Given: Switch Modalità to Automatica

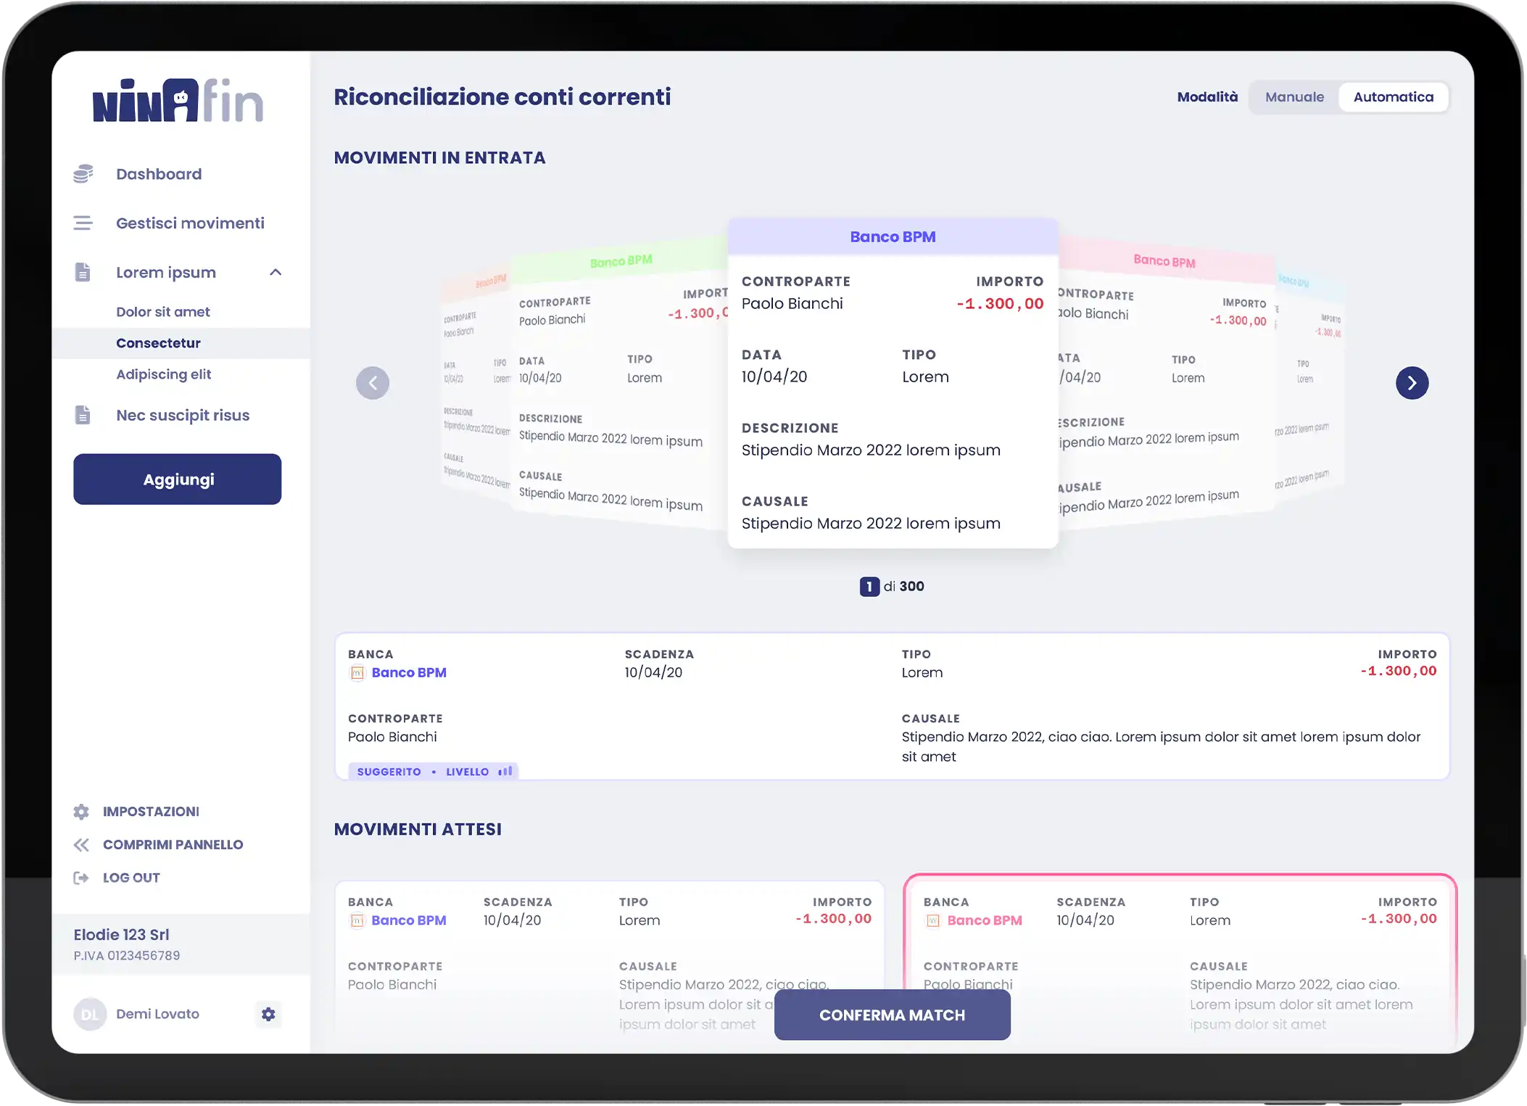Looking at the screenshot, I should [x=1393, y=97].
